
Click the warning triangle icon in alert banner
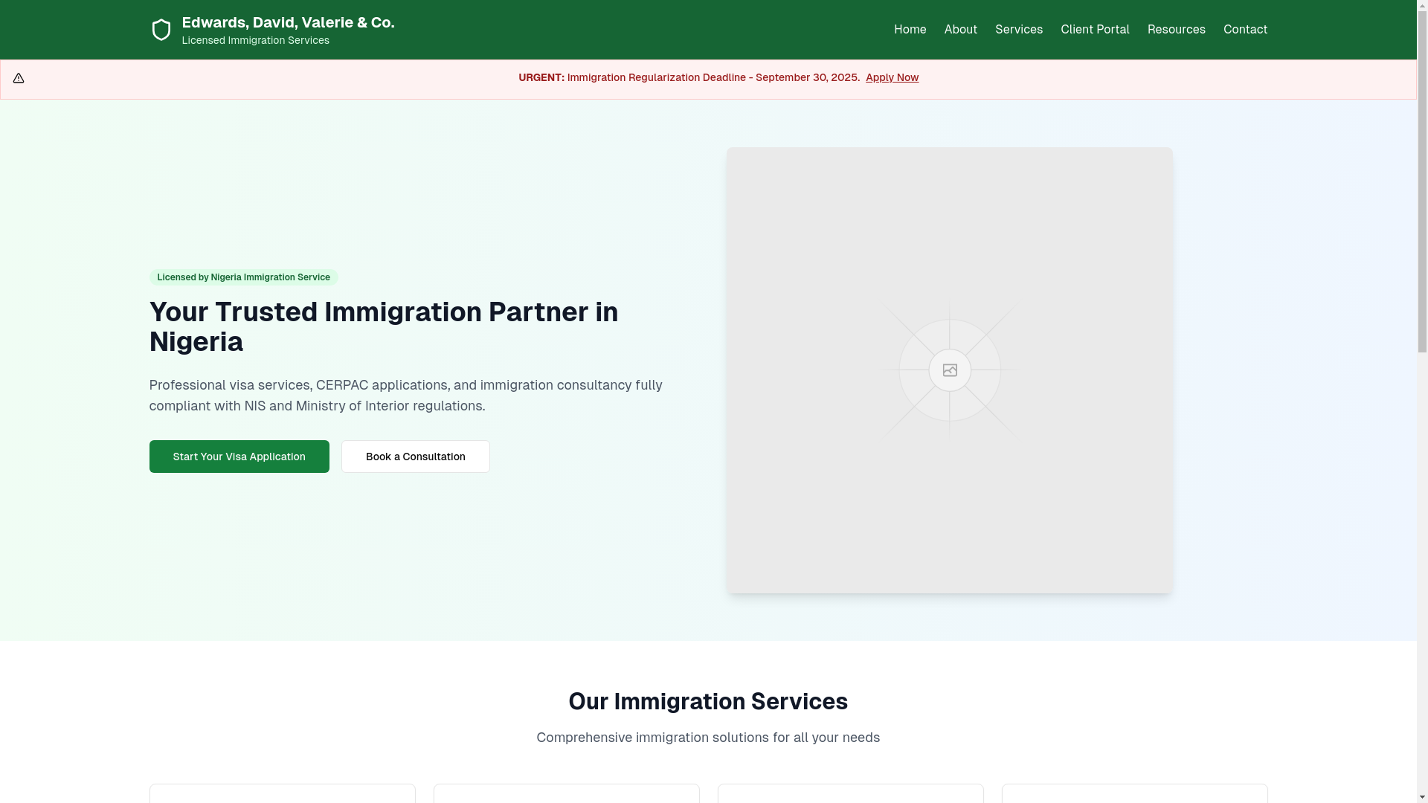point(19,78)
